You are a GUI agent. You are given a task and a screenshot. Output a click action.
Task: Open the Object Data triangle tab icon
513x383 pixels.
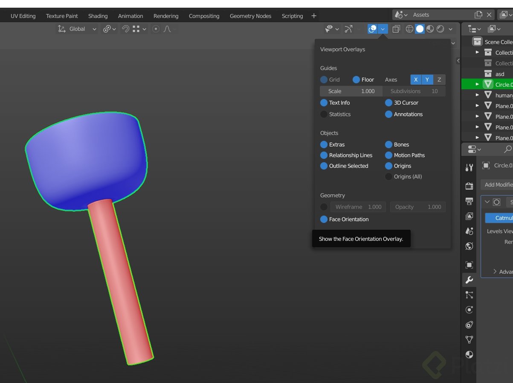click(470, 339)
